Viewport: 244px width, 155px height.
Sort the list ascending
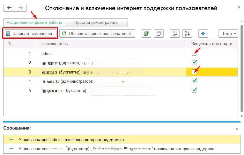coord(175,33)
